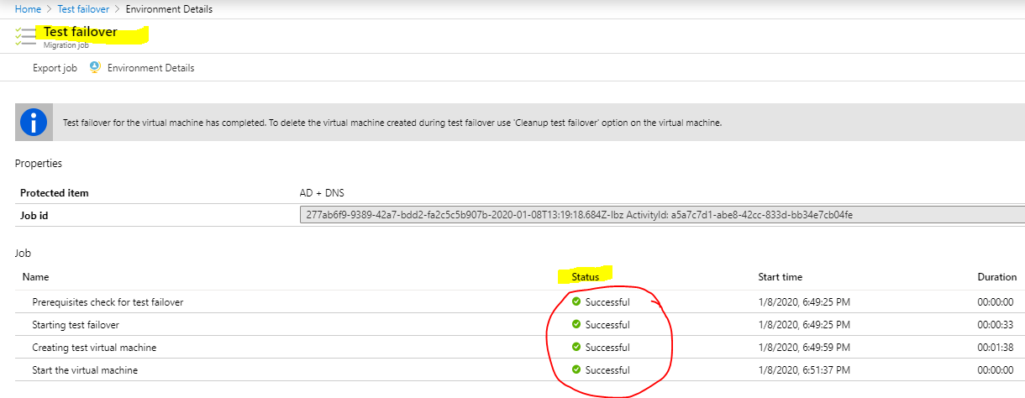
Task: Open Test failover breadcrumb link
Action: (82, 9)
